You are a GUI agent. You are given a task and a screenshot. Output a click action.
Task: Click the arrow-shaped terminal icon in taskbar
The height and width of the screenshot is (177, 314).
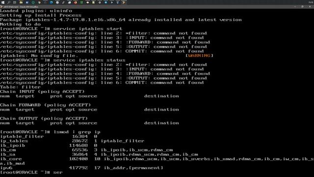tap(112, 2)
